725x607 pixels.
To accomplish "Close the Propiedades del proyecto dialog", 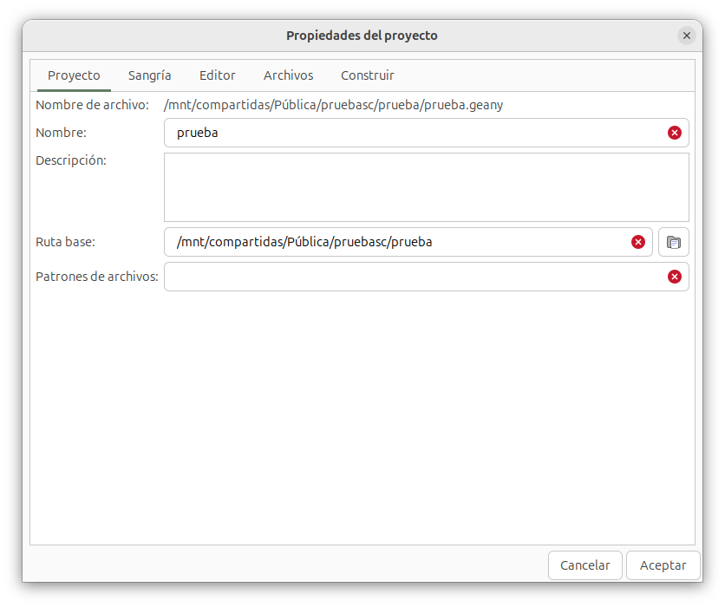I will point(686,36).
